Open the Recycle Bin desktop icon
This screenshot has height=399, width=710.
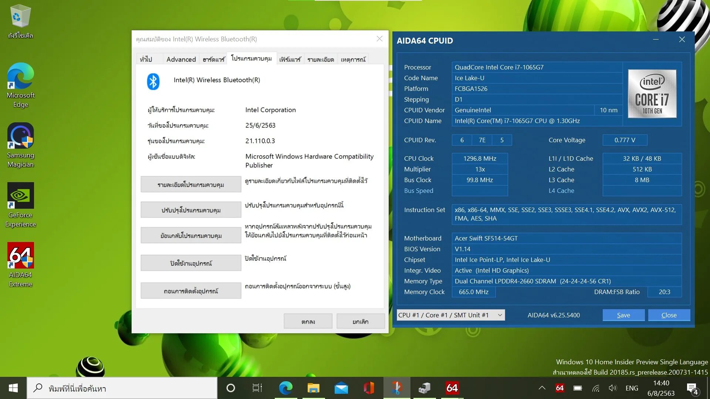[20, 21]
